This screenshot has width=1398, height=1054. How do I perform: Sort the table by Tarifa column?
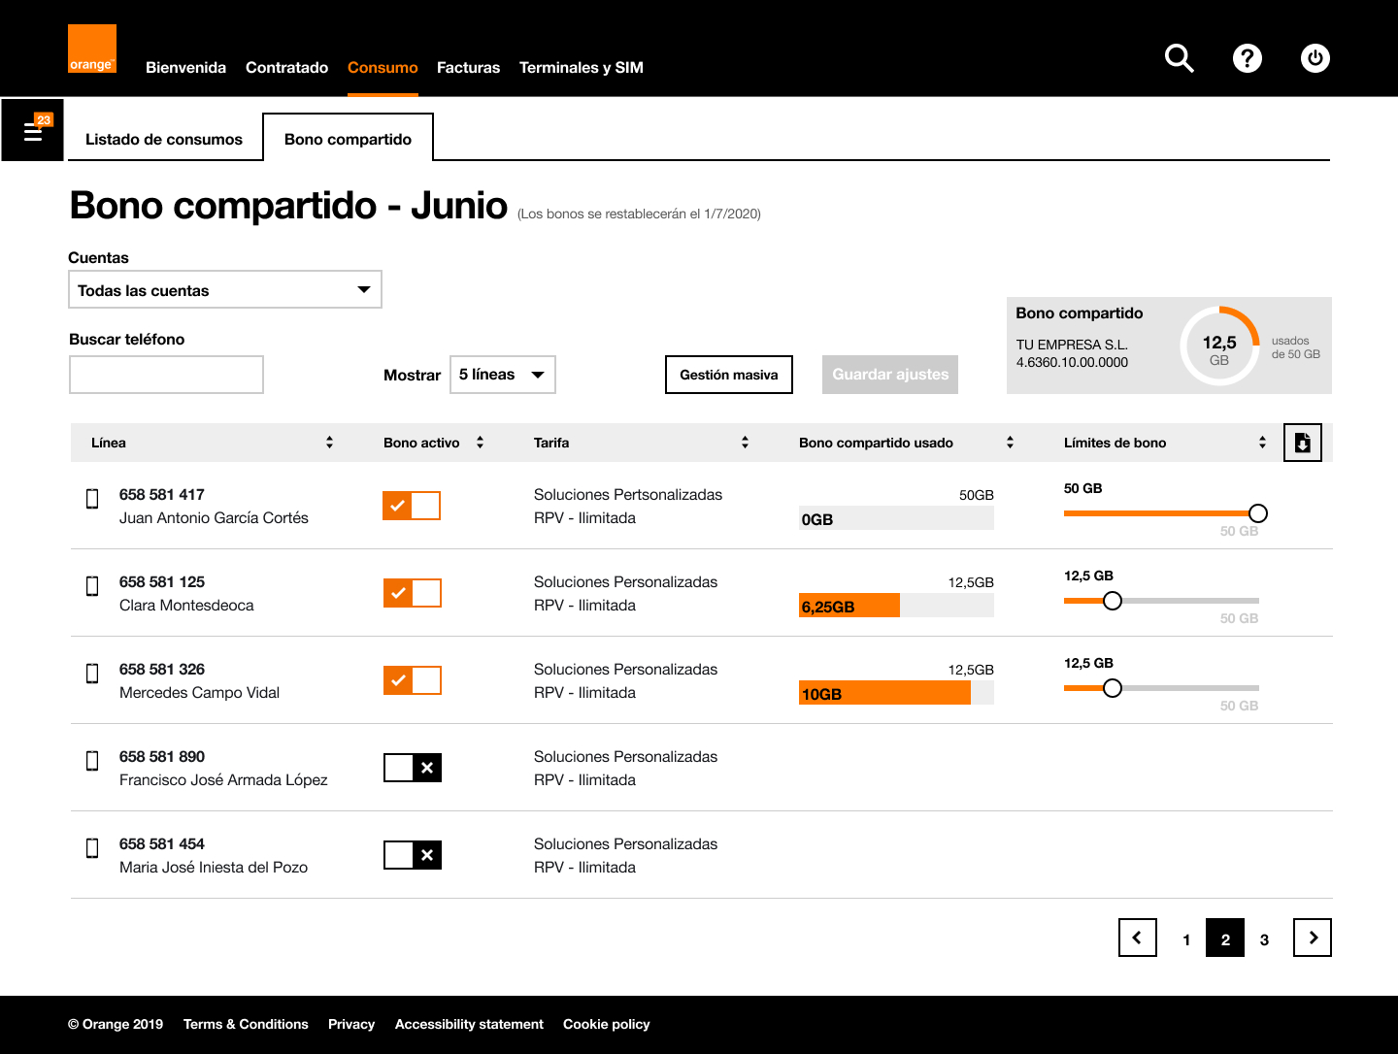click(x=745, y=442)
